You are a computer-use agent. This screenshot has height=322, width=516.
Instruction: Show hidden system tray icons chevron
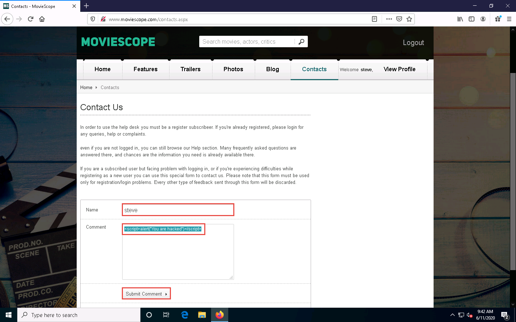tap(452, 315)
